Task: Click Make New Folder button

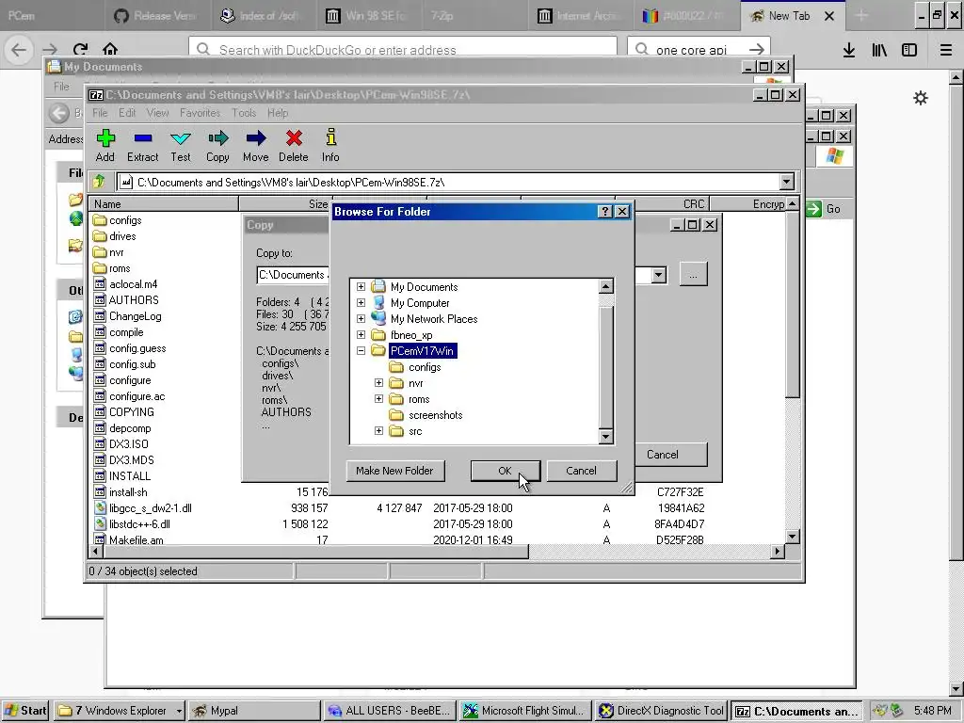Action: coord(394,471)
